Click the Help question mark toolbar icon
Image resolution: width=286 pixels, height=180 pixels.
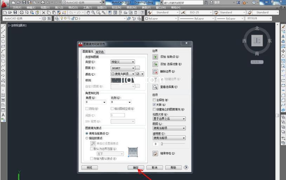coord(142,12)
